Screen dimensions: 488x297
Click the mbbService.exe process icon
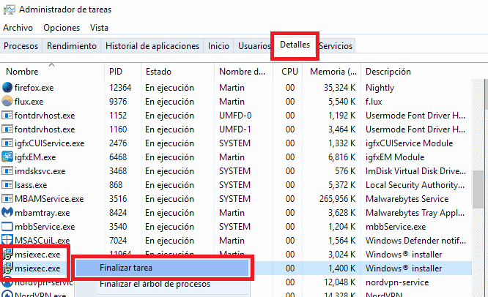click(x=7, y=227)
